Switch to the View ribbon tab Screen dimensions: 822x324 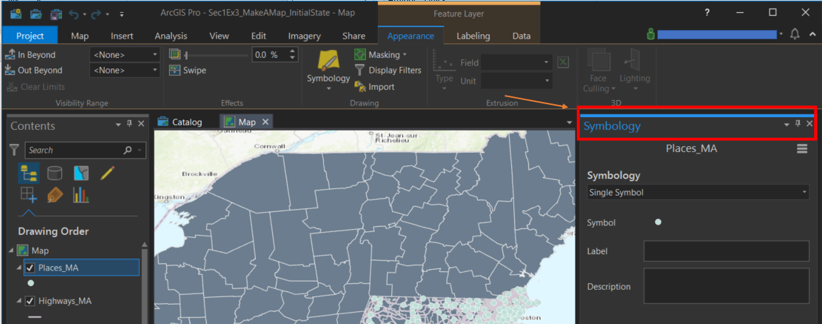point(219,36)
